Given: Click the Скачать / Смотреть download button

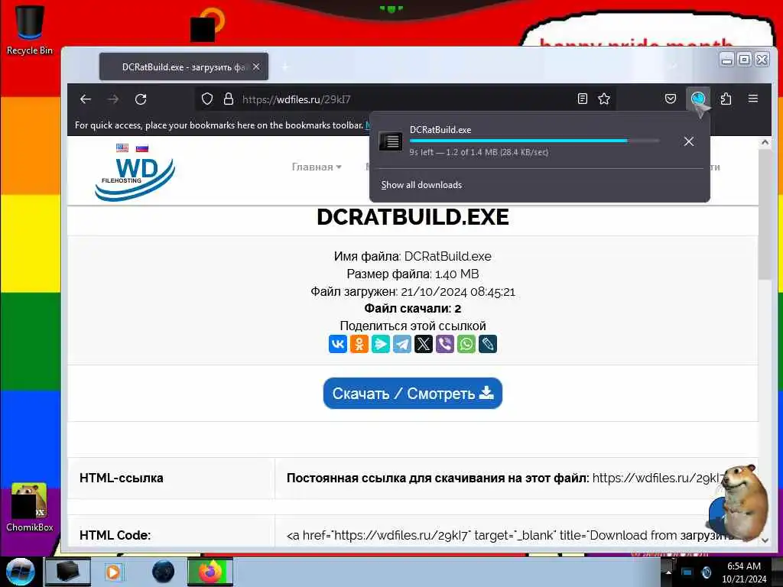Looking at the screenshot, I should coord(412,394).
